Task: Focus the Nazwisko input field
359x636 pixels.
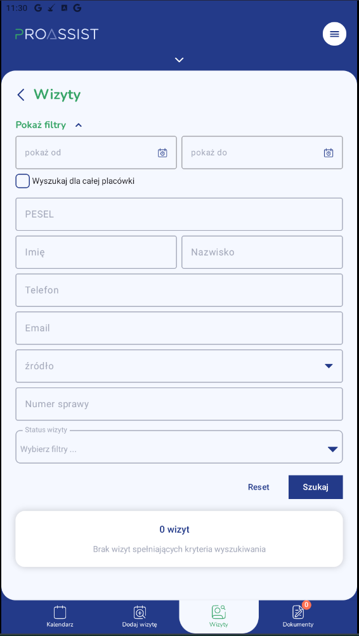Action: coord(262,252)
